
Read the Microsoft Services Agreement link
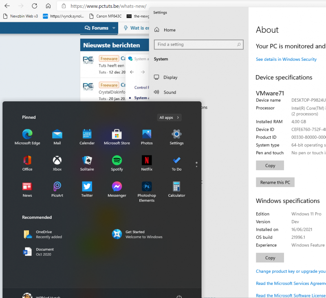point(291,283)
